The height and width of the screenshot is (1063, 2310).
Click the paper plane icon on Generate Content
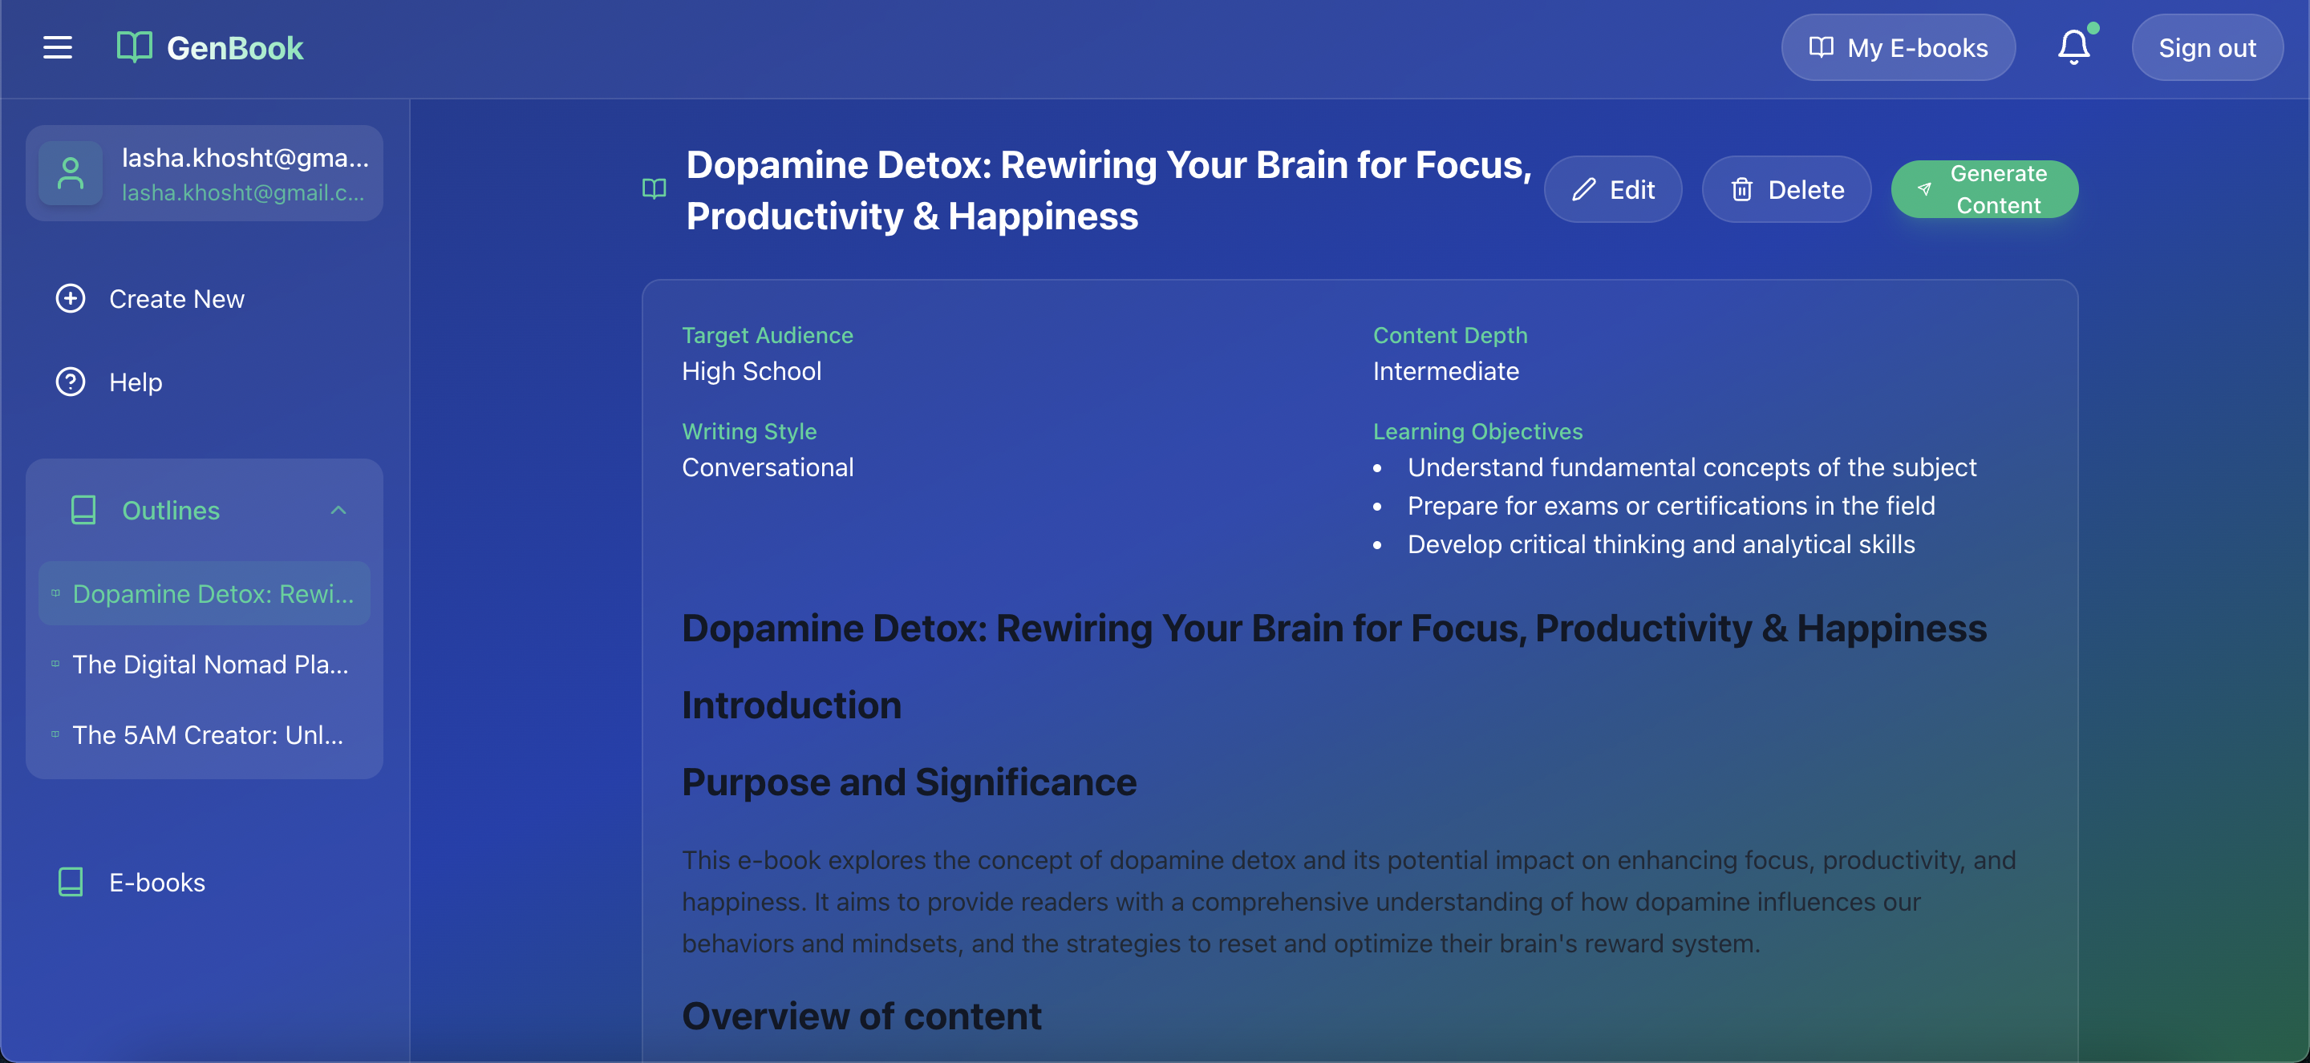point(1924,189)
